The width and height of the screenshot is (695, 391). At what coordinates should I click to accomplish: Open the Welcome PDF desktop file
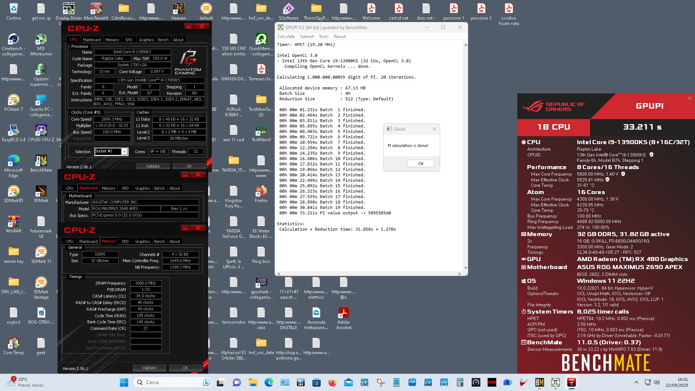click(x=371, y=11)
